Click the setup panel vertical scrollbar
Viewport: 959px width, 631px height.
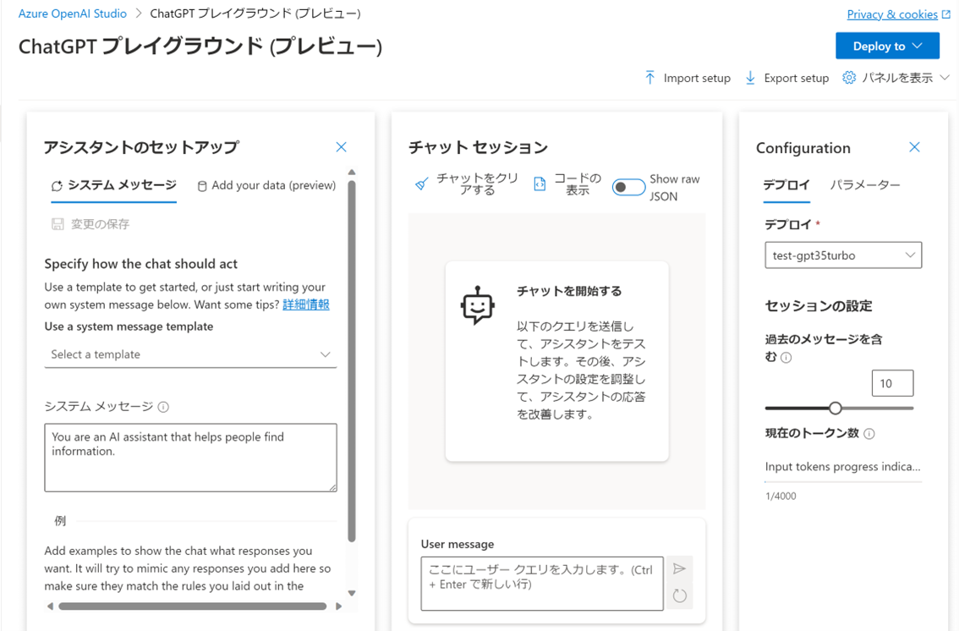(x=352, y=360)
